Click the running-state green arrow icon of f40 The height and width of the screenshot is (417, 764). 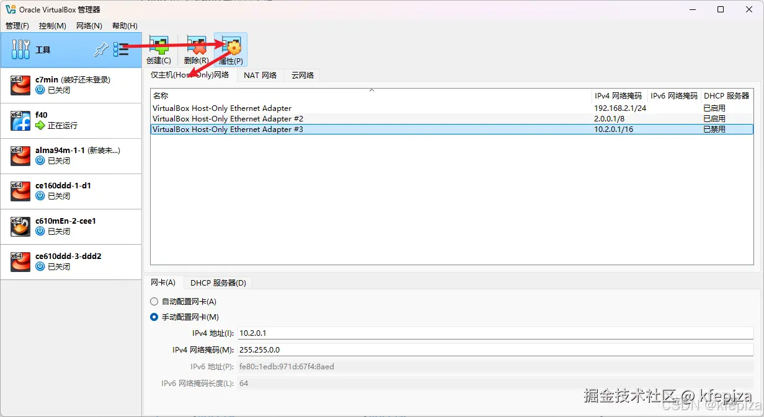click(40, 125)
